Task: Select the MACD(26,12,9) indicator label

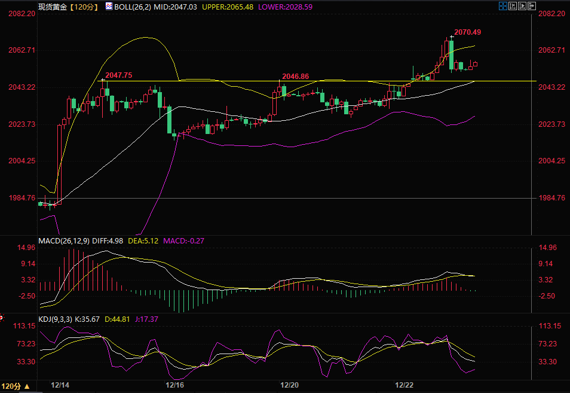Action: pyautogui.click(x=64, y=240)
